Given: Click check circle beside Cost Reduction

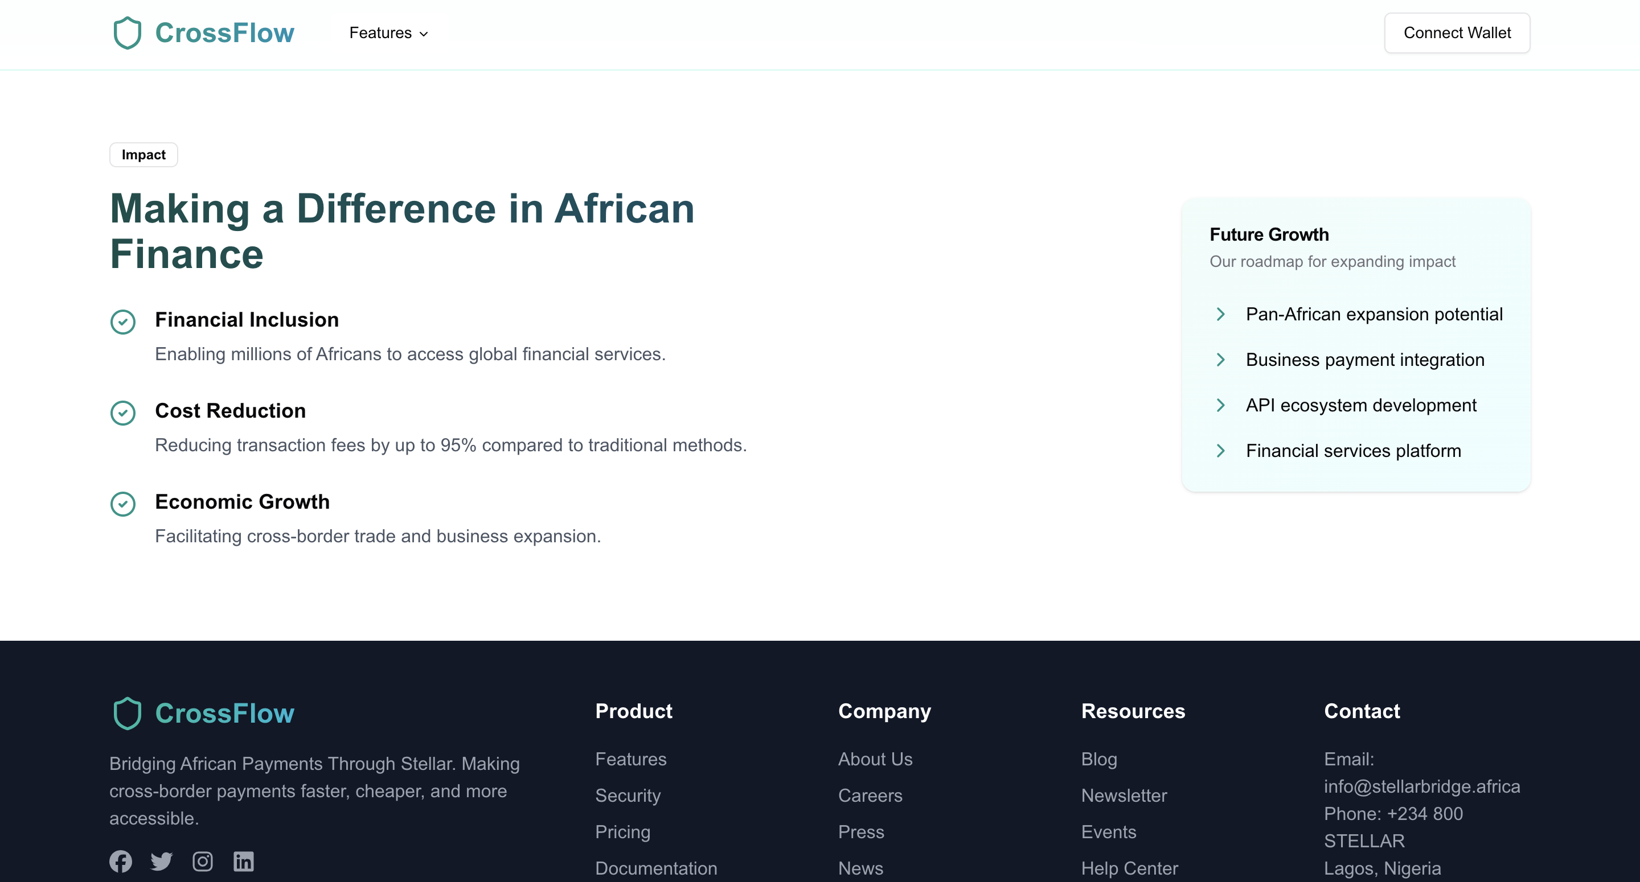Looking at the screenshot, I should tap(123, 413).
